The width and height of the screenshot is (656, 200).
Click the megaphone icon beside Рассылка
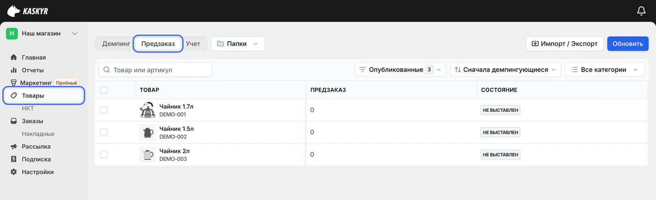pyautogui.click(x=14, y=146)
